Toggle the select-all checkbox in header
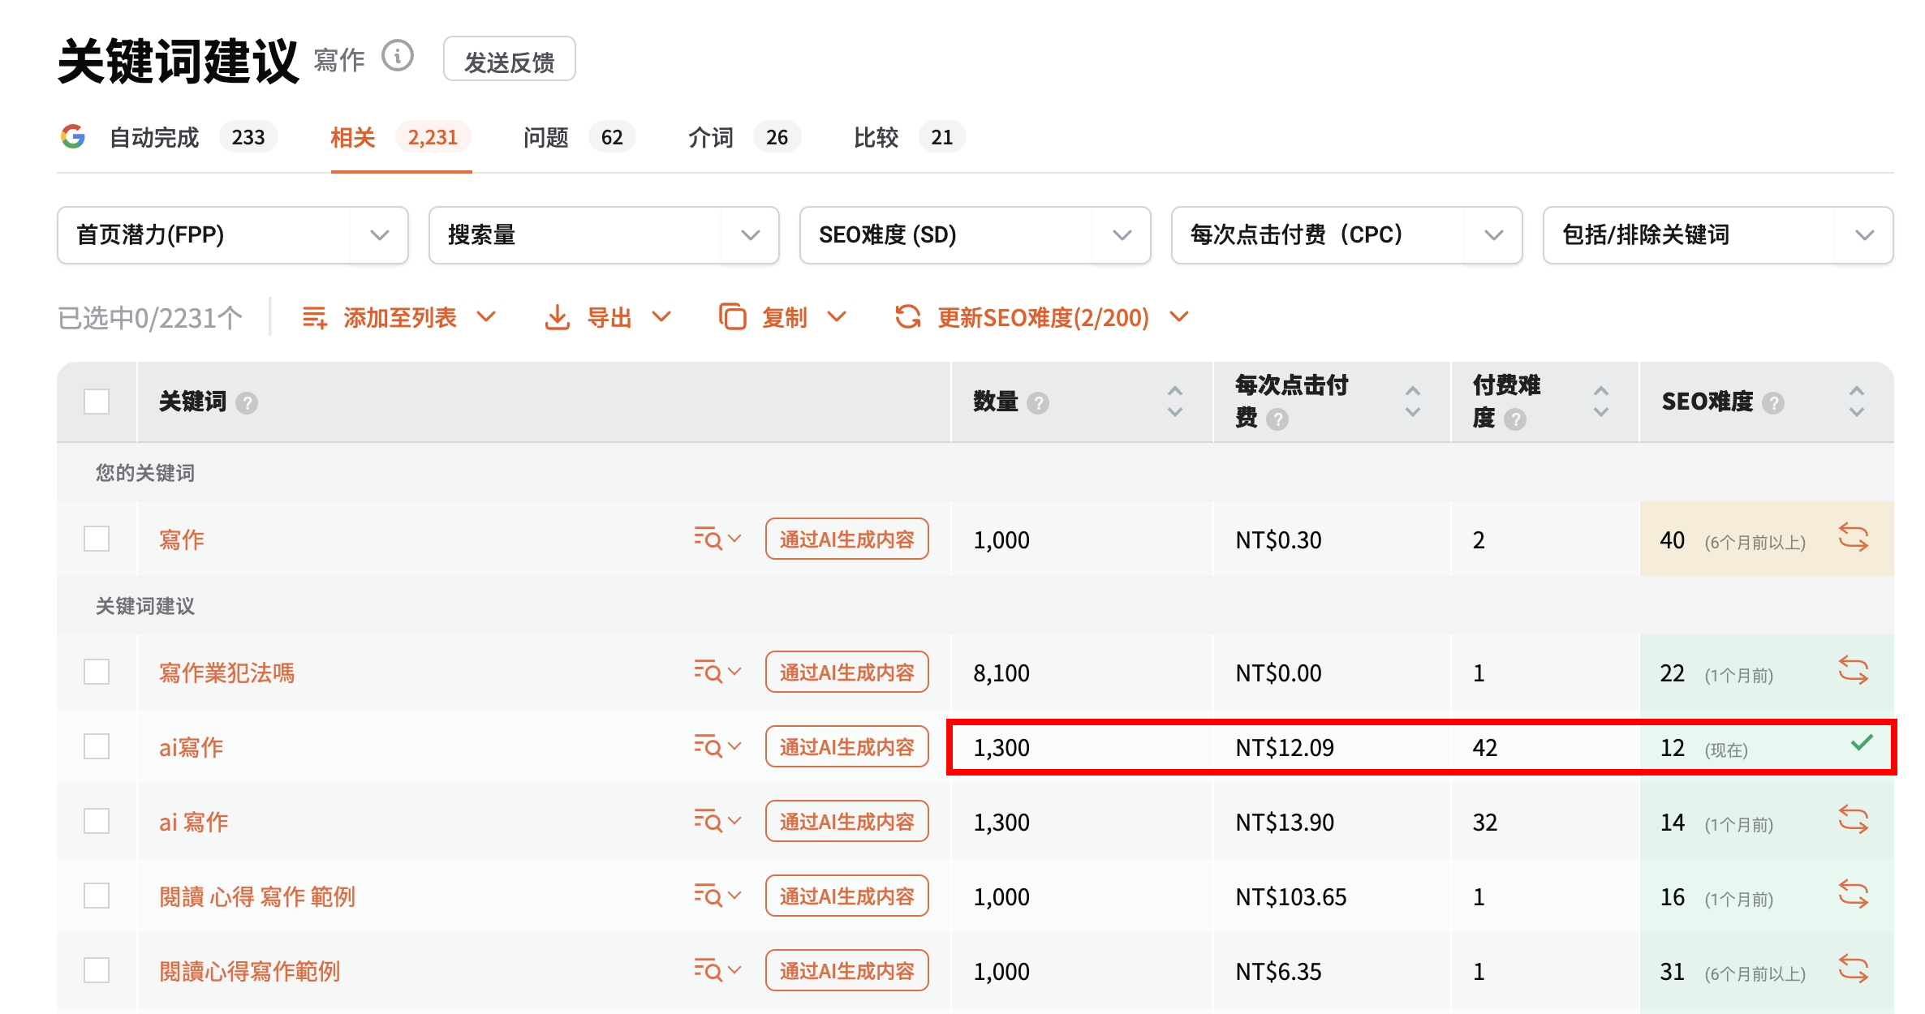Screen dimensions: 1925x1014 (97, 402)
